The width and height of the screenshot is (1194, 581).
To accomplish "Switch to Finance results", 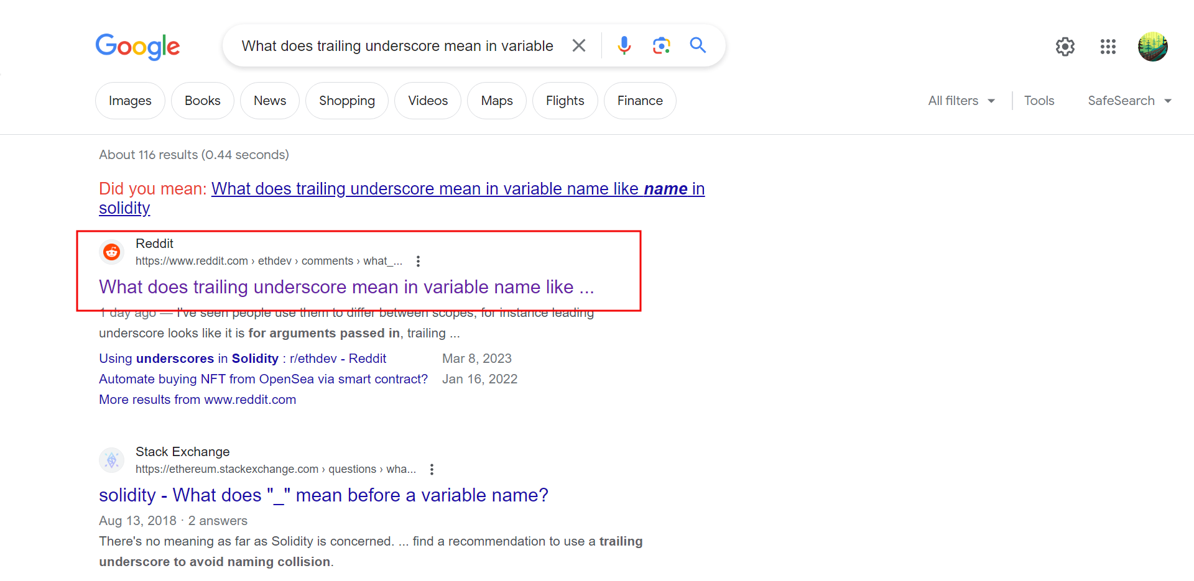I will tap(640, 101).
